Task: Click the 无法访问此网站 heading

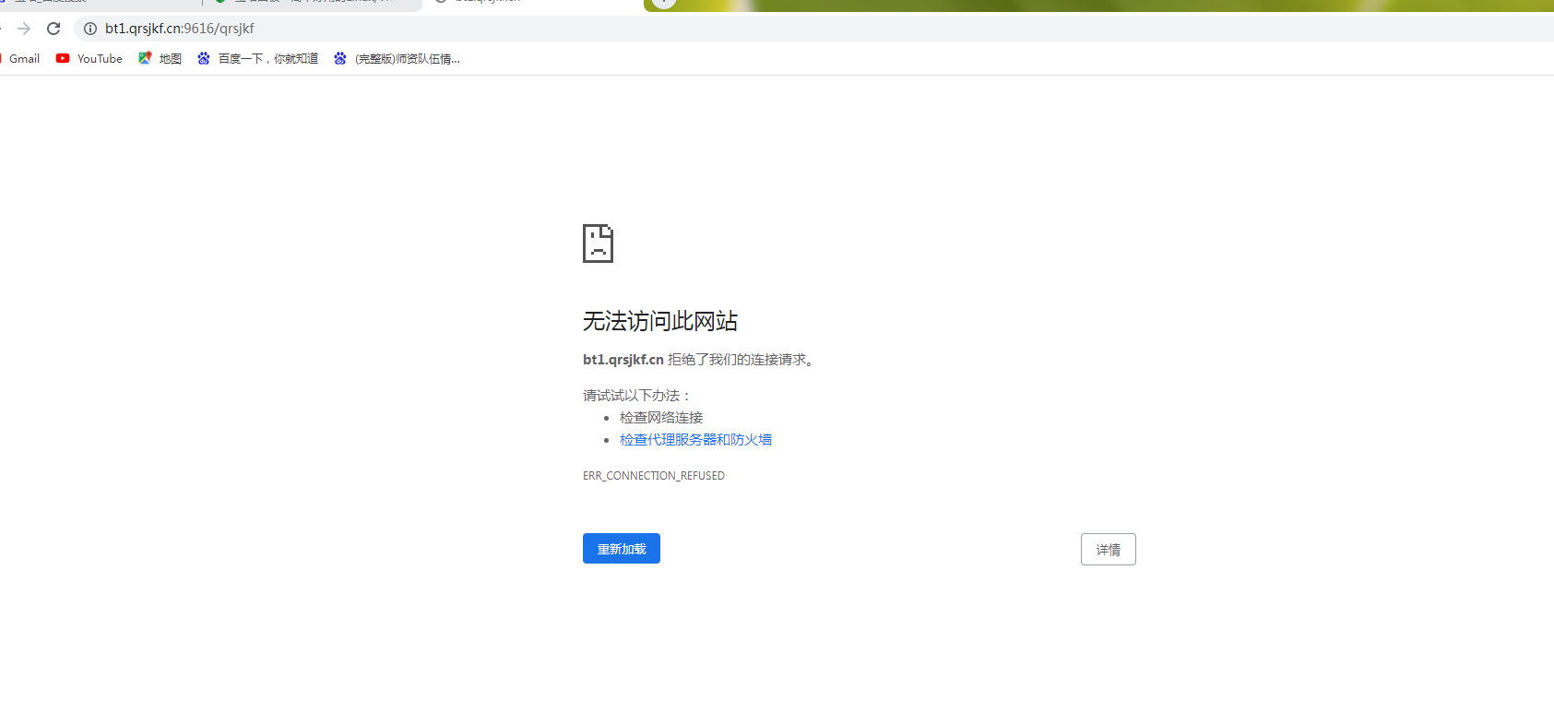Action: (x=659, y=321)
